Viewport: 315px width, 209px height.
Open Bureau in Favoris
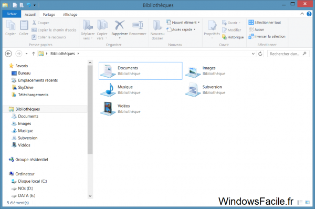click(22, 73)
